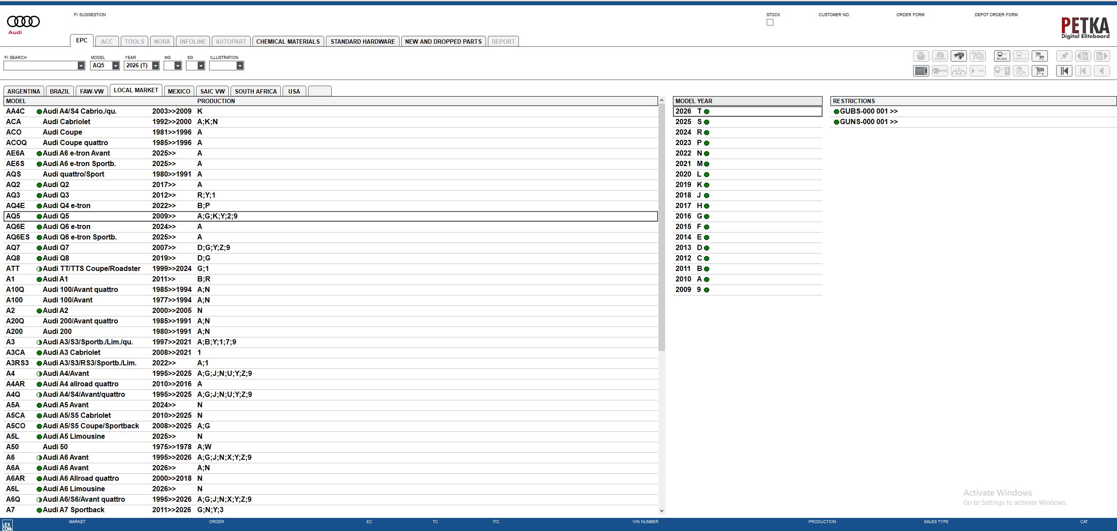Select model year 2009 9
Viewport: 1117px width, 531px height.
(x=748, y=289)
